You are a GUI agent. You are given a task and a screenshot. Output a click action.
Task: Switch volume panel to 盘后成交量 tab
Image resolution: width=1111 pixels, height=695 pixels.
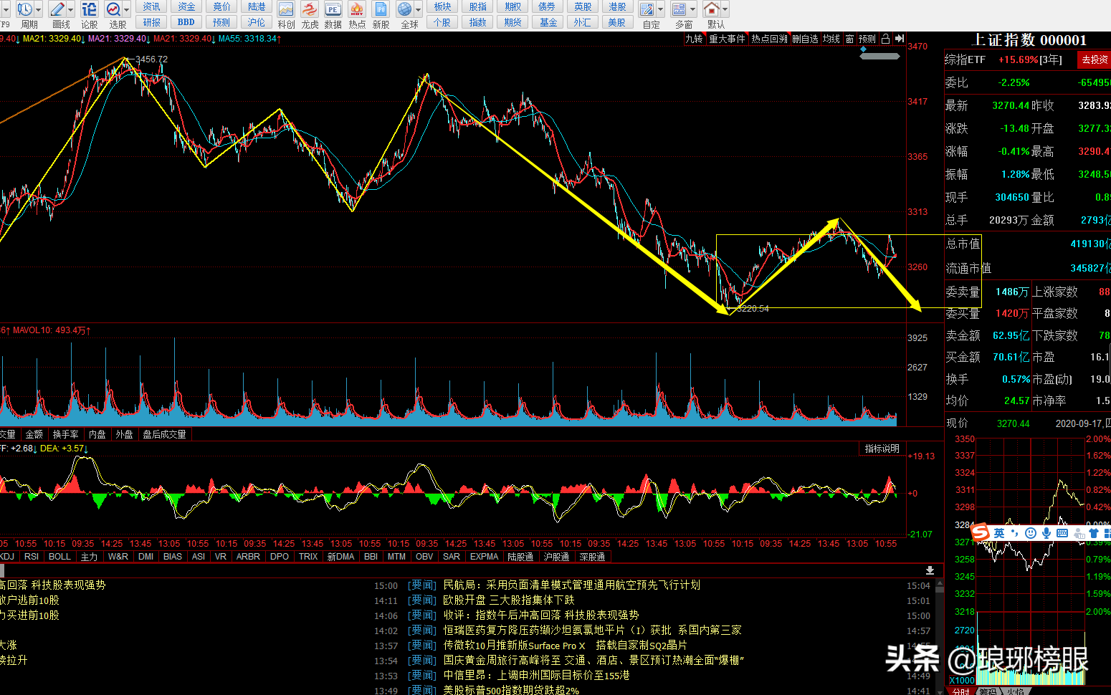164,434
